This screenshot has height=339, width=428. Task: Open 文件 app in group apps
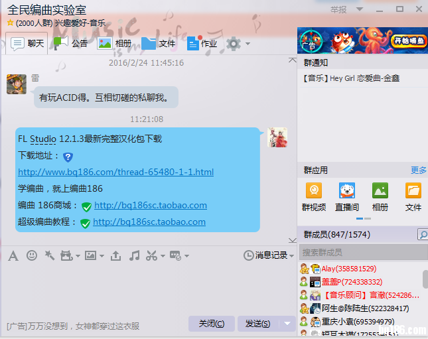tap(413, 197)
